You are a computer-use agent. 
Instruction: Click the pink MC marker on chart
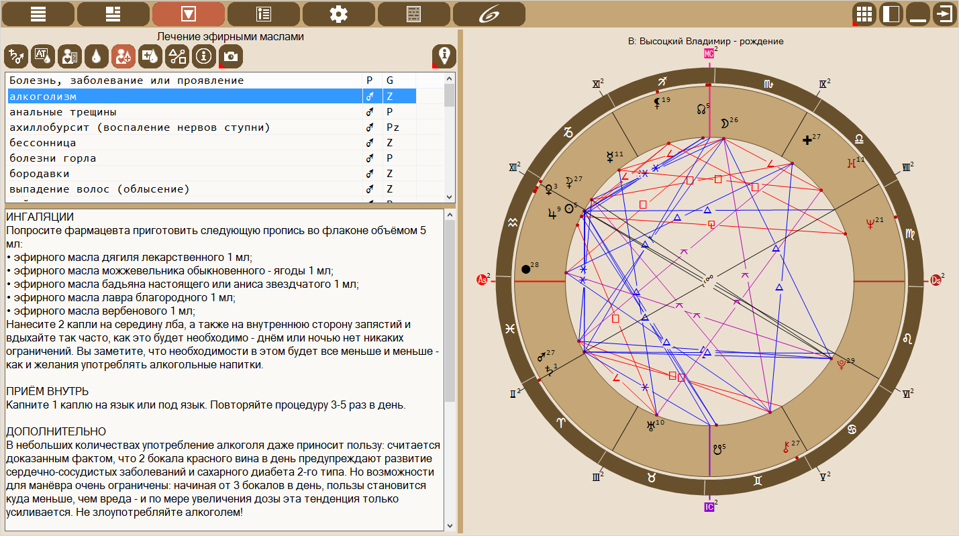pos(709,54)
